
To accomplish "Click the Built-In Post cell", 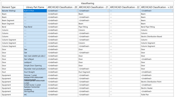I will [x=35, y=11].
